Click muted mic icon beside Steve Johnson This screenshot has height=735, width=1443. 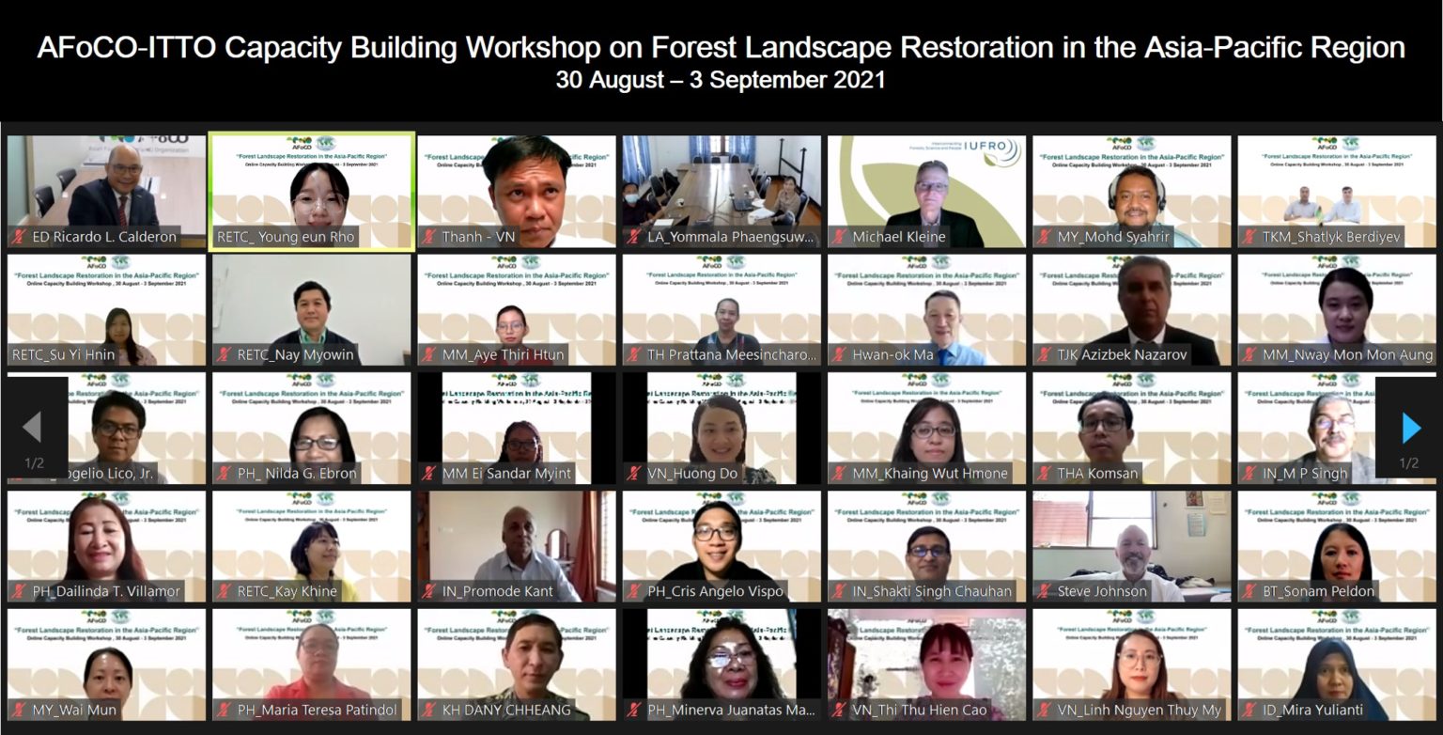(x=1044, y=591)
